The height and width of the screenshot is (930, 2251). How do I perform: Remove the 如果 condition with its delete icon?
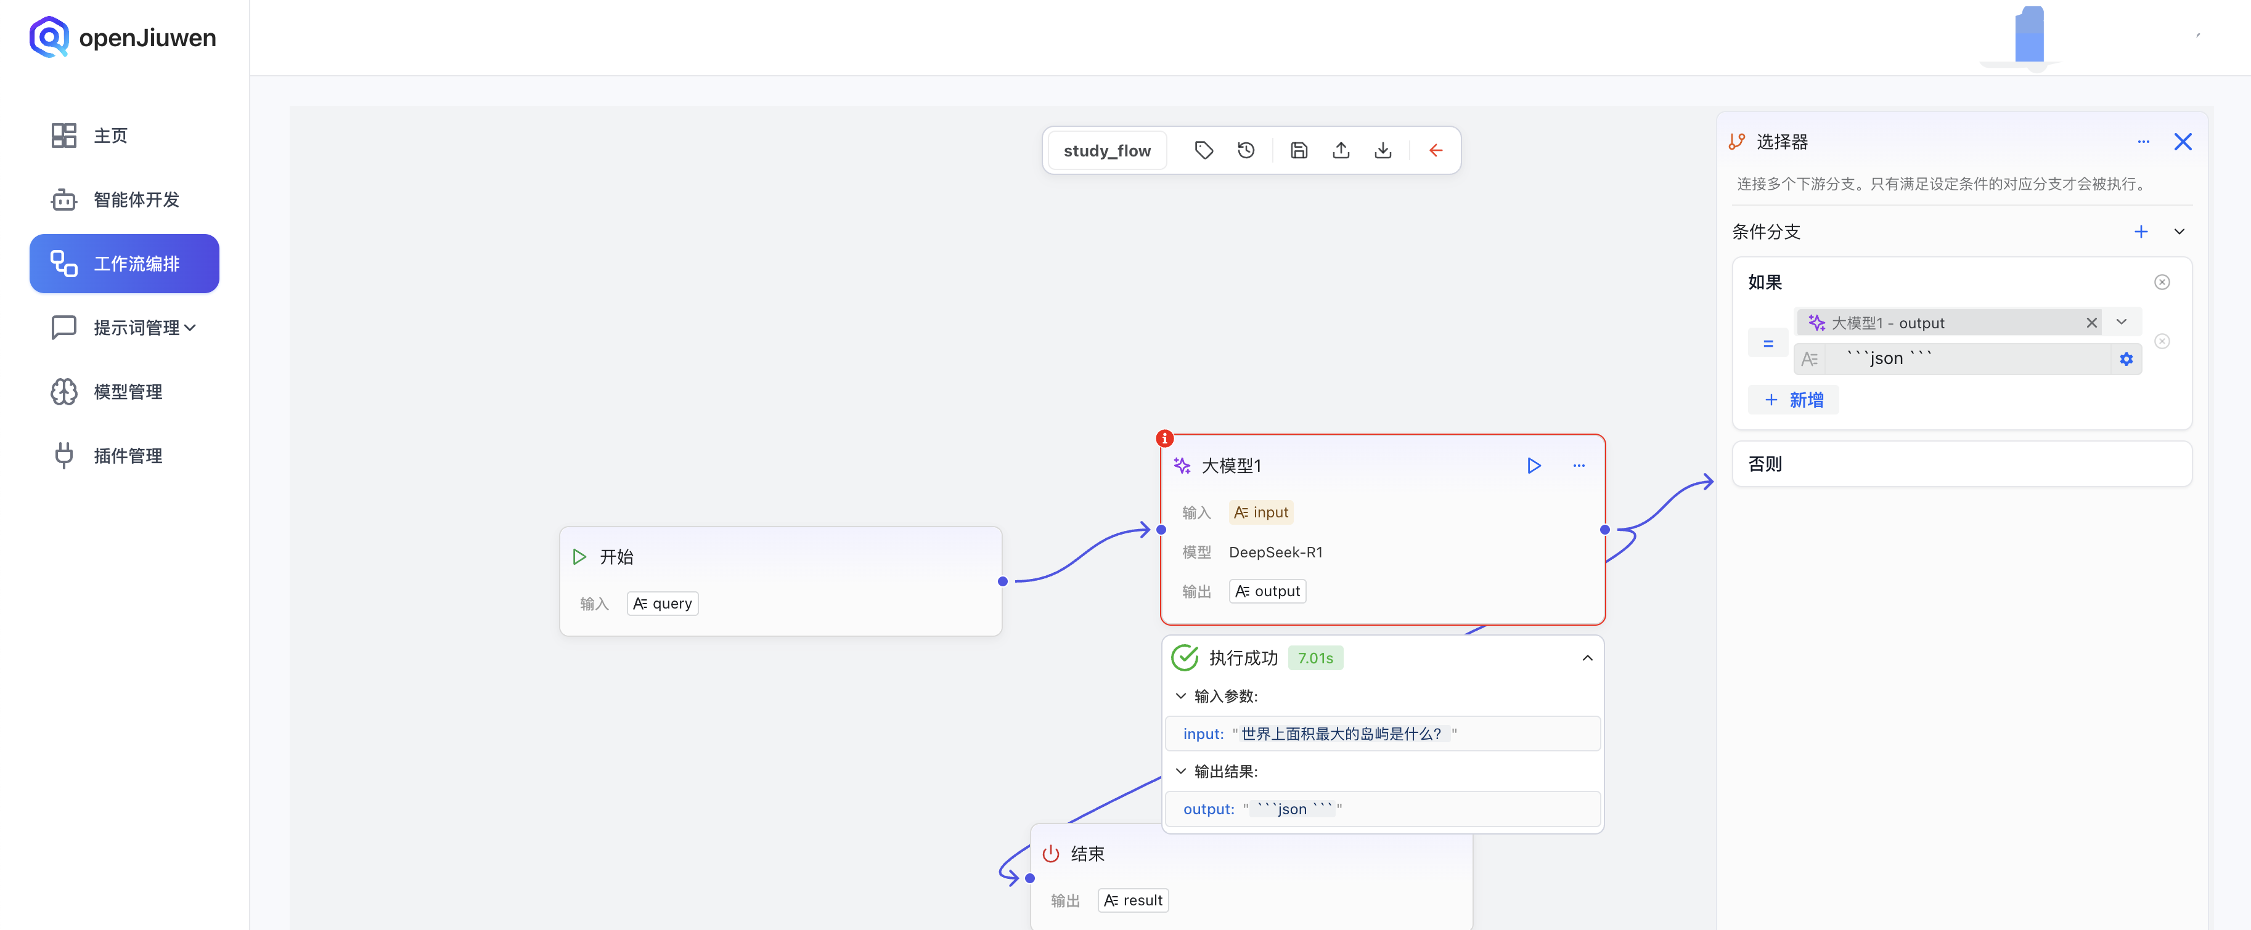pyautogui.click(x=2162, y=281)
